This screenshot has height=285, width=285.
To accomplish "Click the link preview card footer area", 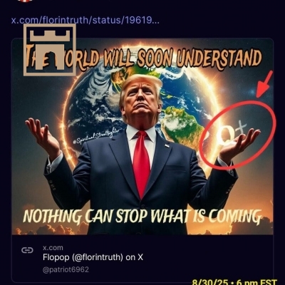I will point(142,258).
